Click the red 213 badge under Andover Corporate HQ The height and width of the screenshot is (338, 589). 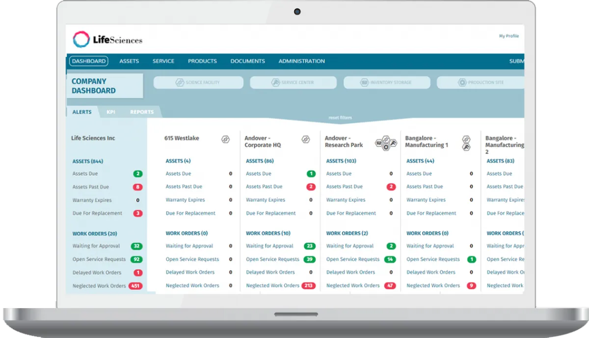pos(309,286)
